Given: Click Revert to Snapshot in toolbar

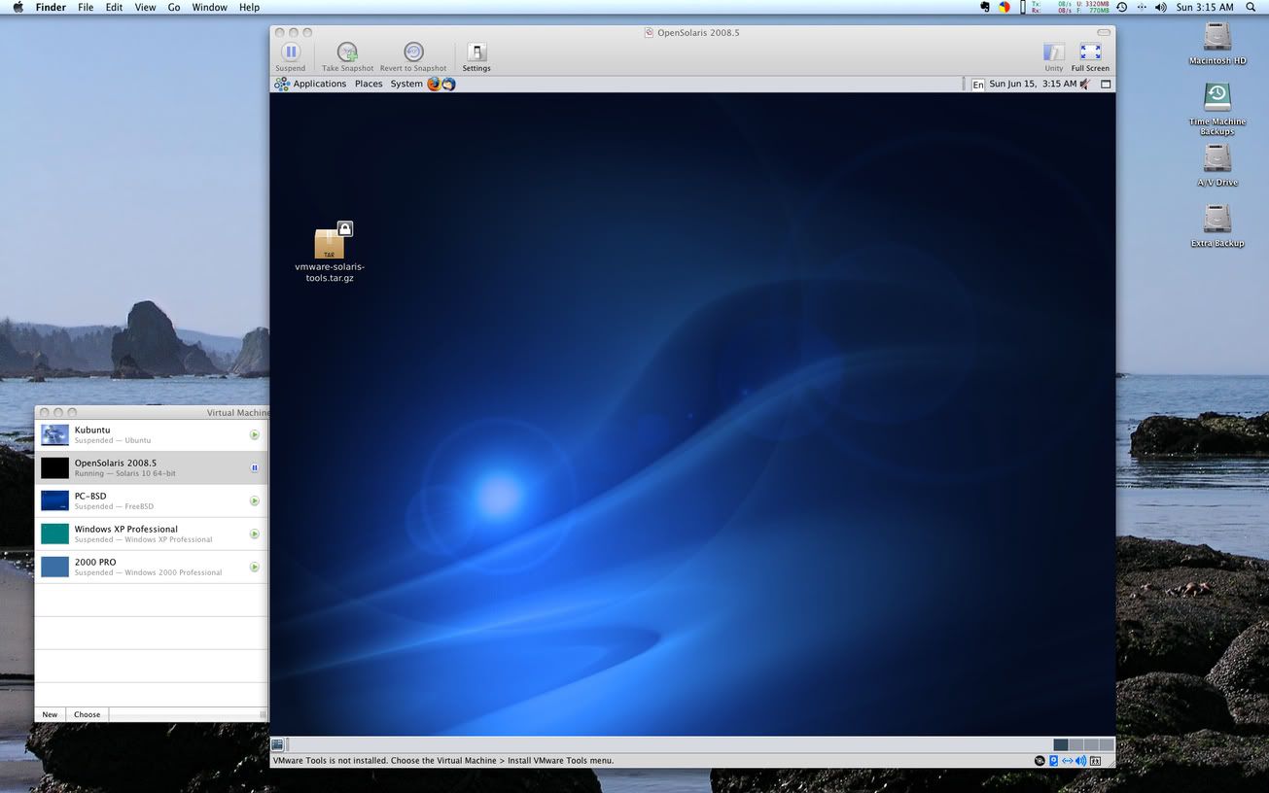Looking at the screenshot, I should (x=413, y=52).
